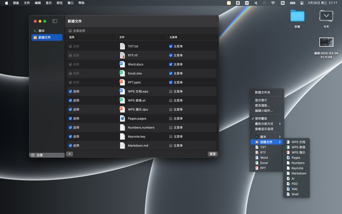342x214 pixels.
Task: Click the Word.docx file icon
Action: click(x=122, y=64)
